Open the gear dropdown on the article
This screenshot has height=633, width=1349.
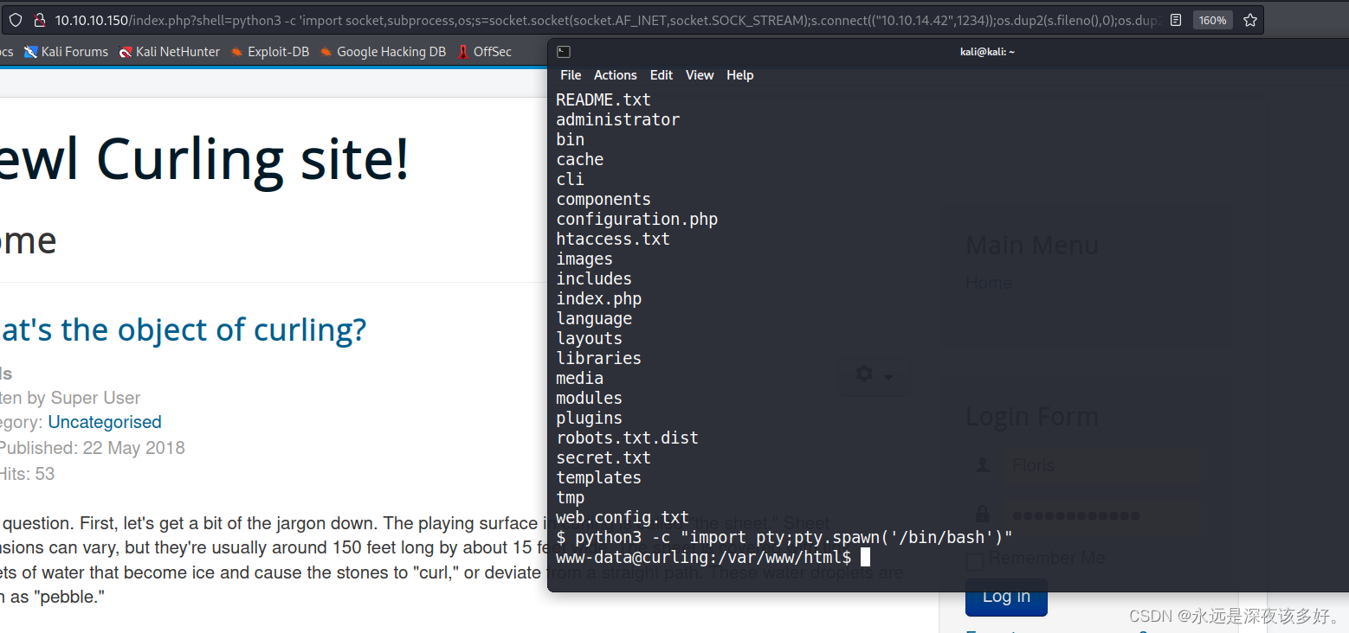(873, 375)
